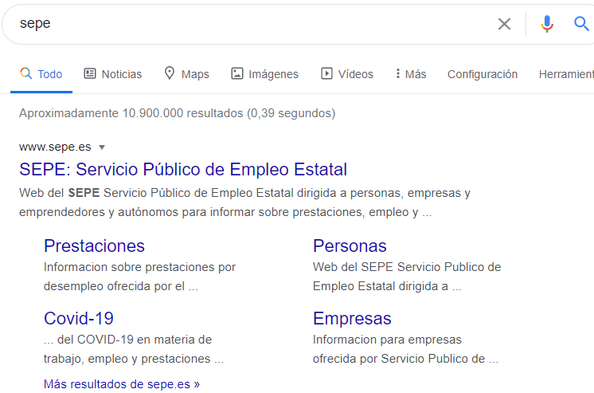Open the Configuración menu

point(482,74)
